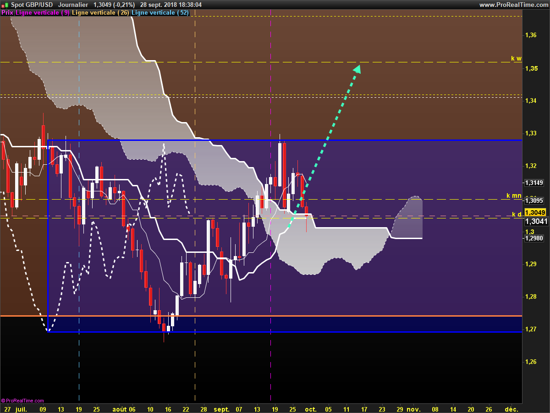Click date 19 under the magenta vertical line
Image resolution: width=550 pixels, height=413 pixels.
[275, 409]
